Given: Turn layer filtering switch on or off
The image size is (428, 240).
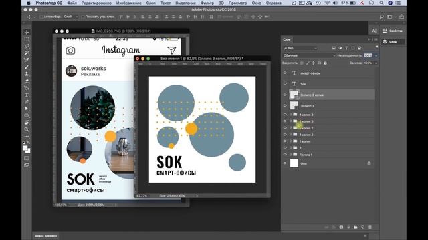Looking at the screenshot, I should (x=377, y=47).
